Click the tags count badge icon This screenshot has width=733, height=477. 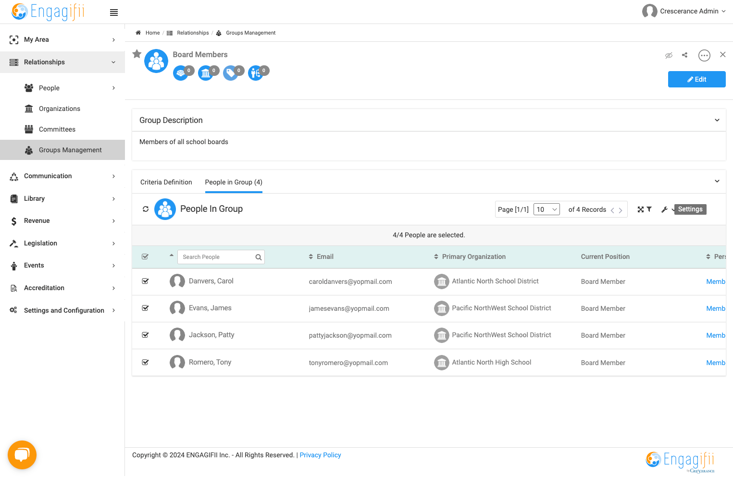(231, 73)
